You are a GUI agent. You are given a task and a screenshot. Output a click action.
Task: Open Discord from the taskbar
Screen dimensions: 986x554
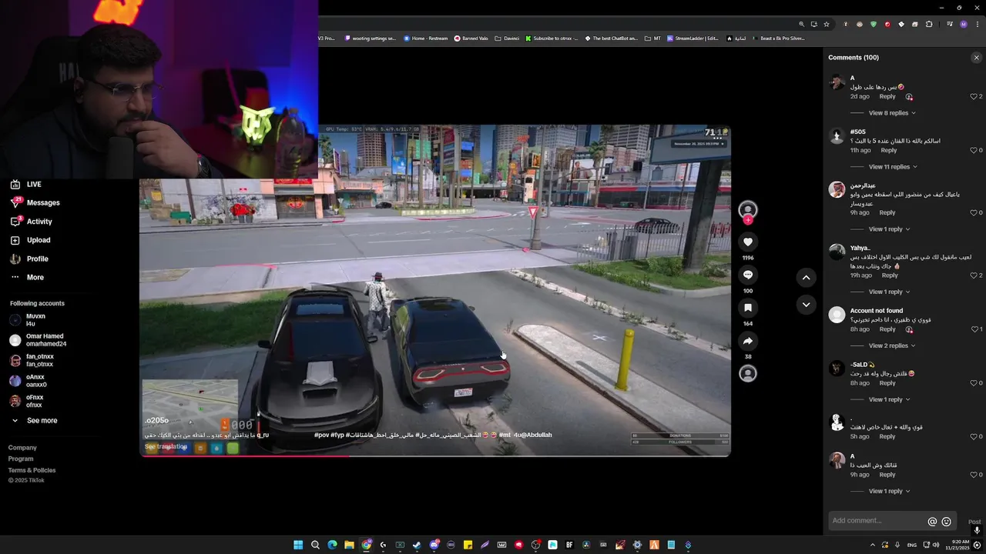(x=434, y=545)
